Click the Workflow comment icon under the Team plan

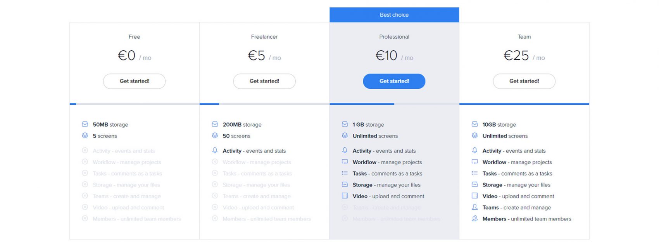[474, 162]
